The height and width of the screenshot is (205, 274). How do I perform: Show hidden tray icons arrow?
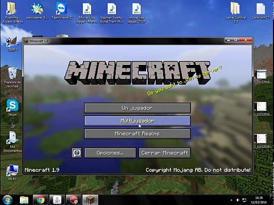pyautogui.click(x=231, y=200)
